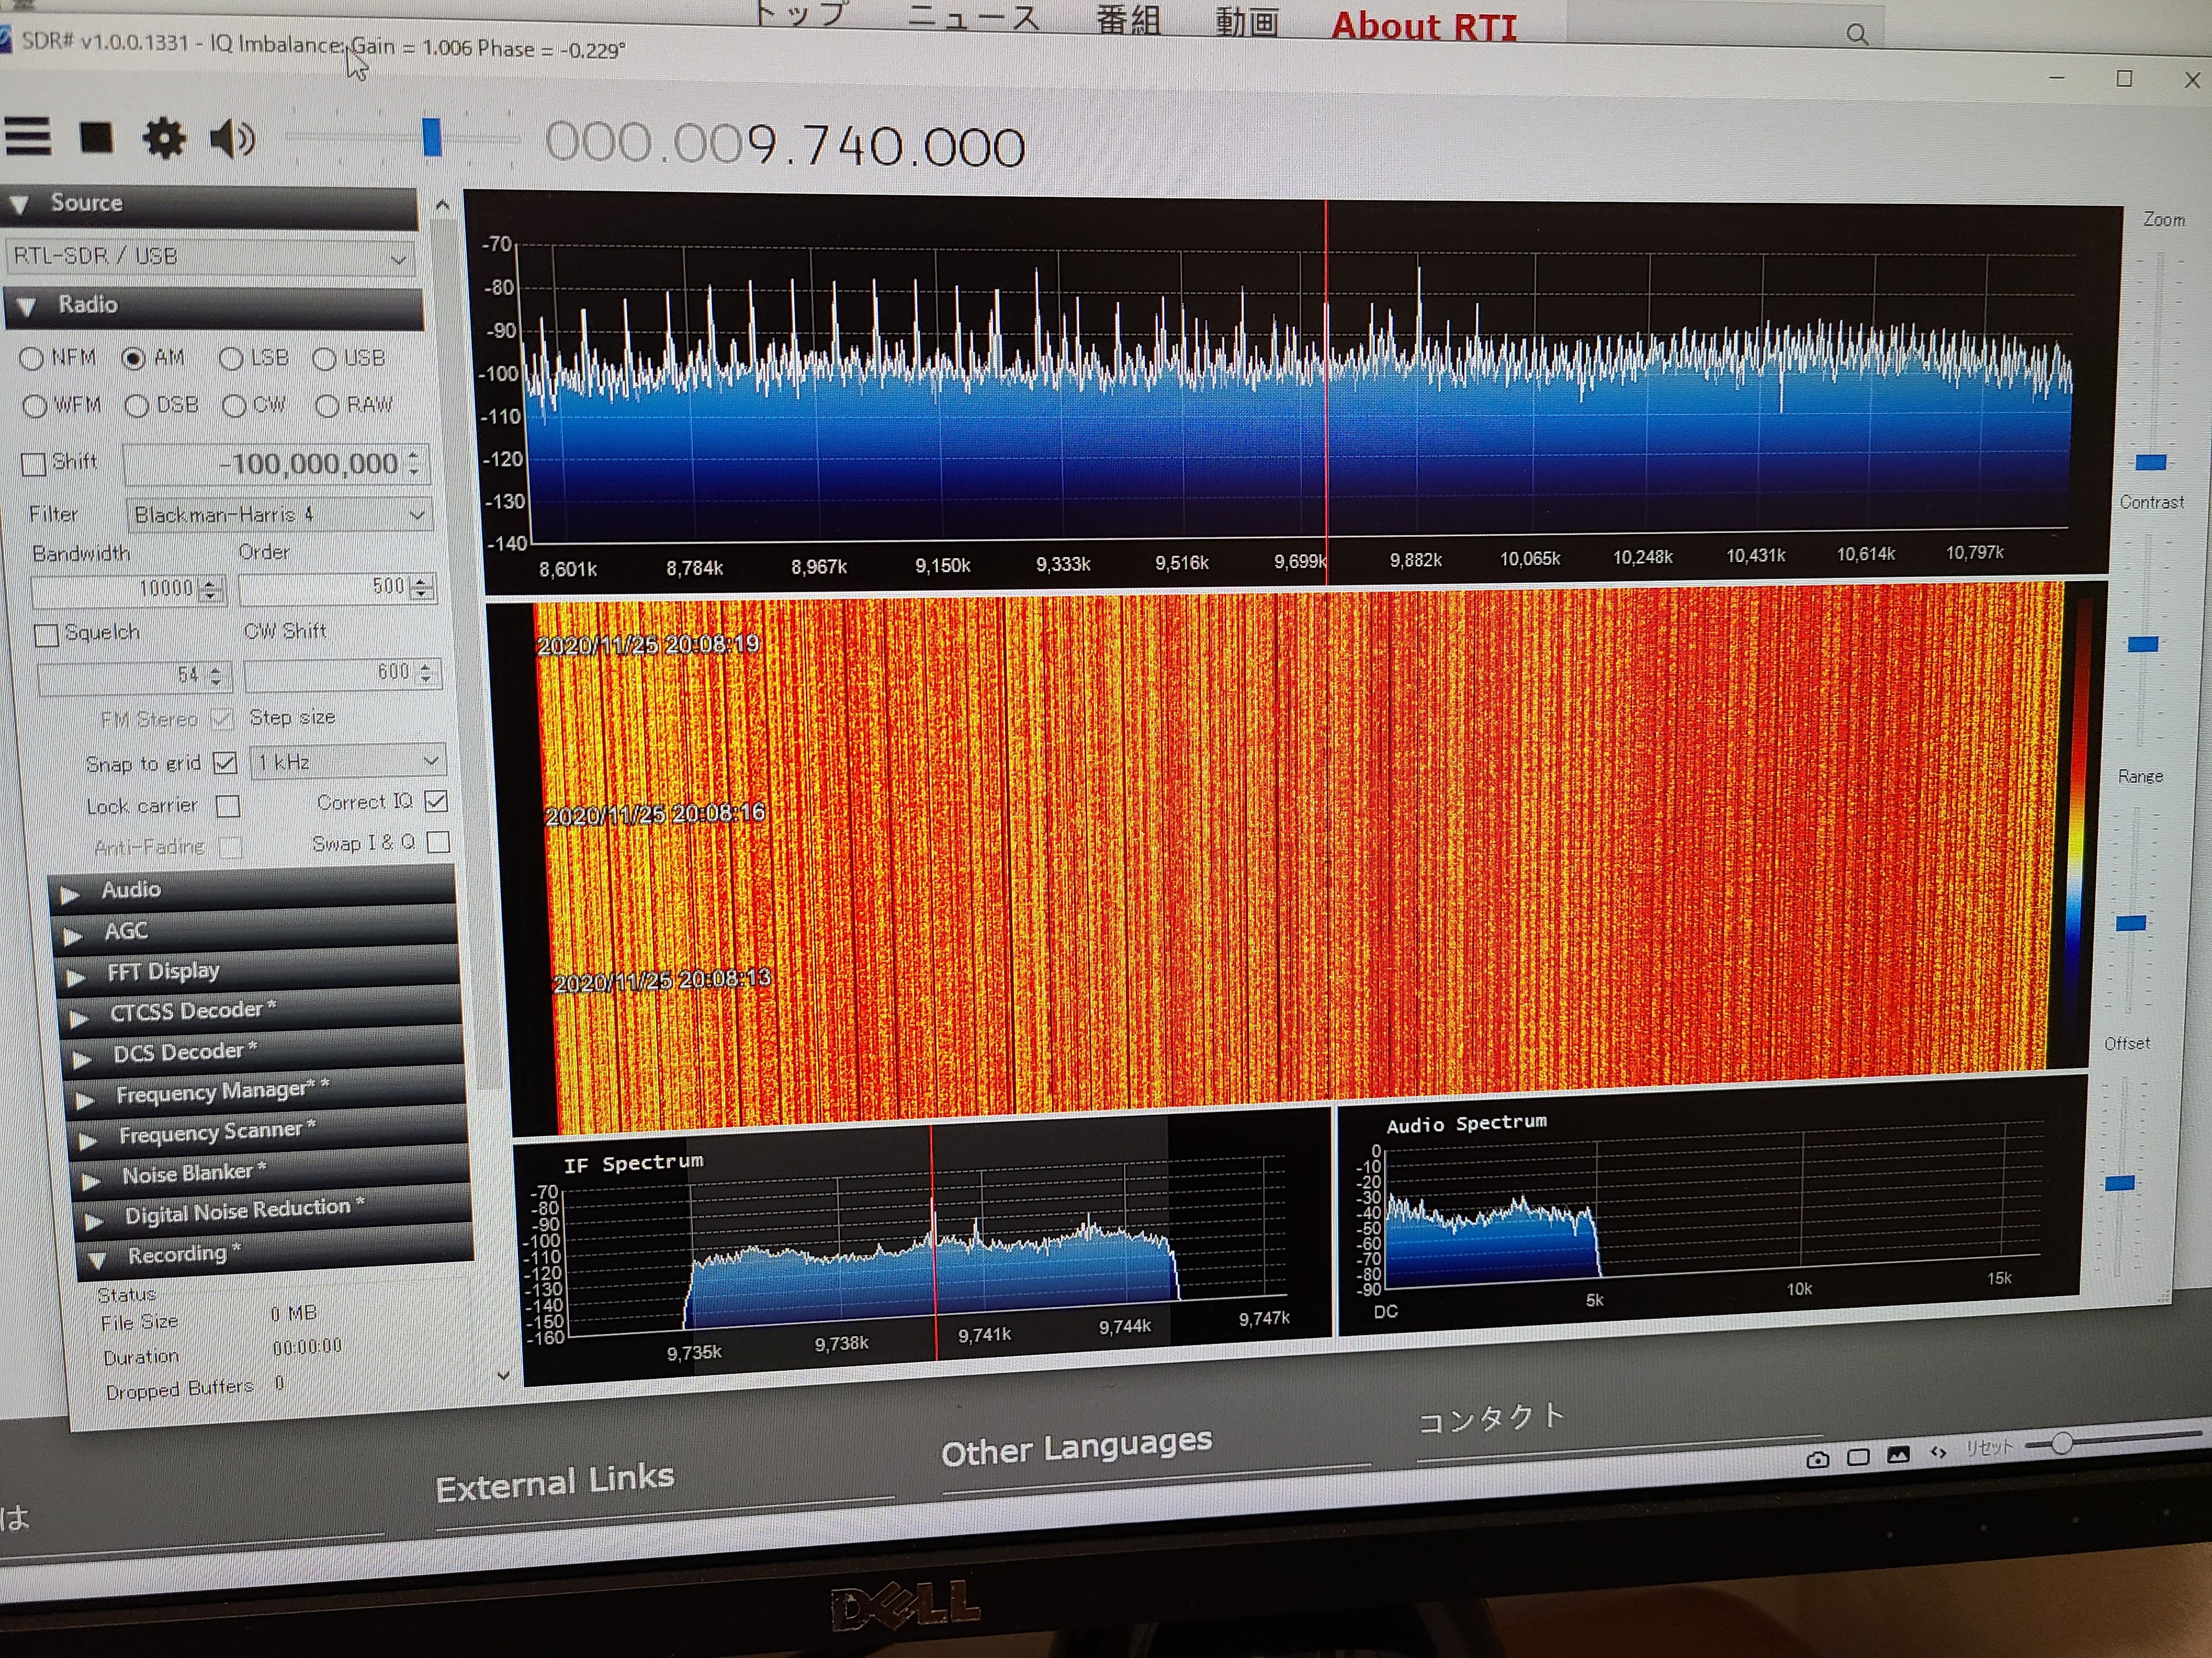Click the camera screenshot icon in the bottom bar

click(x=1817, y=1459)
